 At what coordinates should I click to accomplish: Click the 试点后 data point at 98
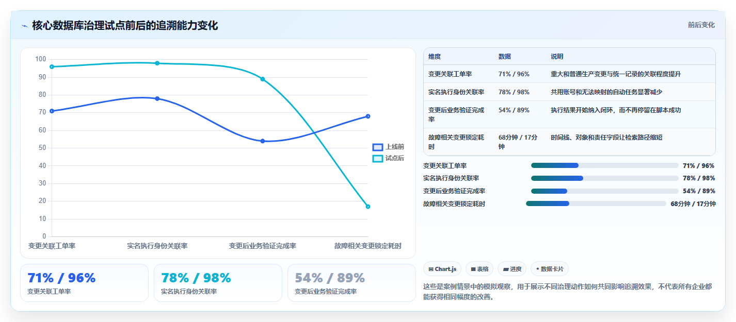coord(157,63)
